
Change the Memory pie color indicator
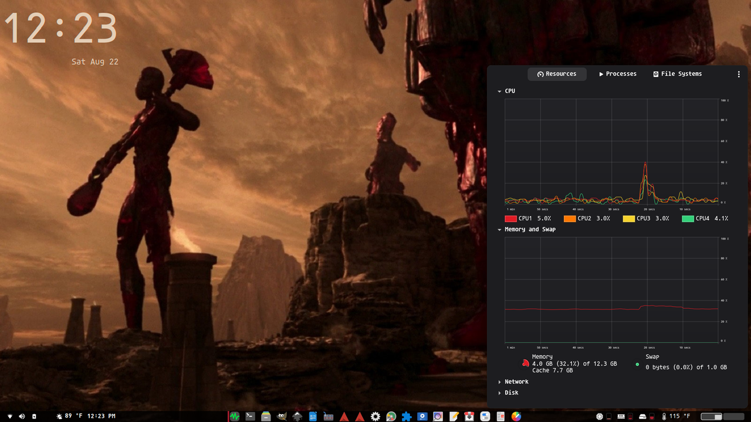coord(526,363)
